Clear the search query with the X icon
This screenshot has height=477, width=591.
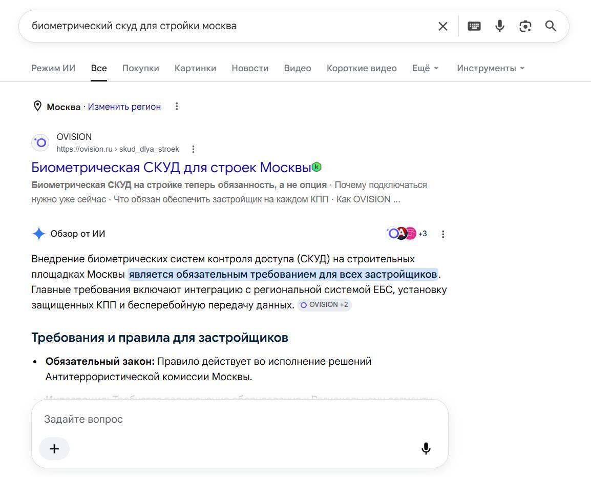[443, 26]
